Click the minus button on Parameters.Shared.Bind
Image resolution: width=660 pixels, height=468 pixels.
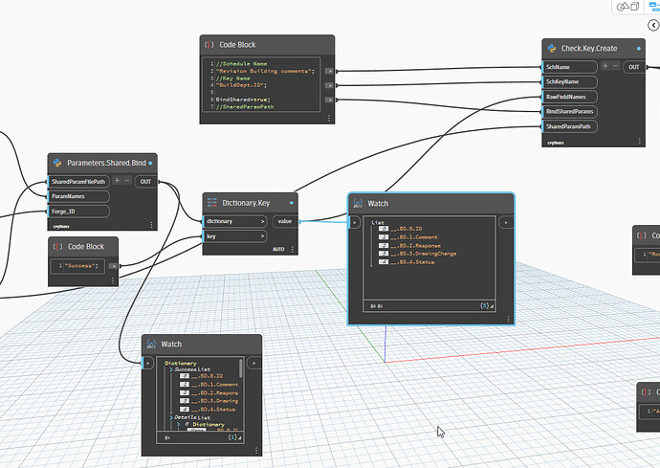126,181
